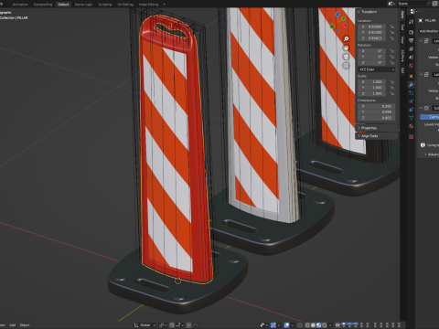This screenshot has height=329, width=439.
Task: Open the Output properties tab icon
Action: click(411, 40)
